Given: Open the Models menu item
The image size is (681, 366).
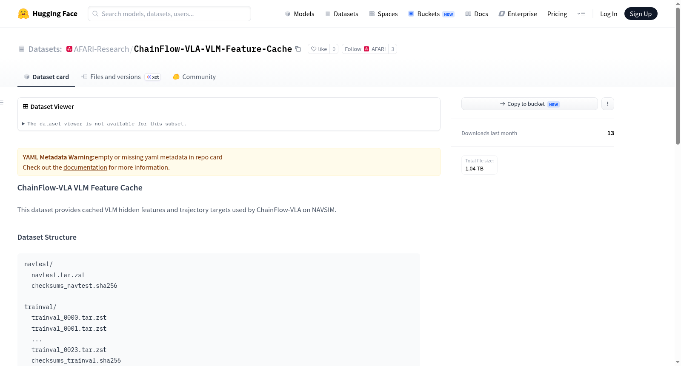Looking at the screenshot, I should tap(300, 14).
